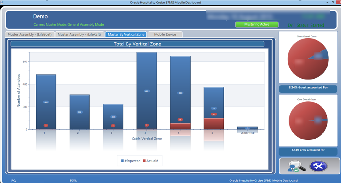
Task: Click the red marker labeled 1 in zone 3
Action: 113,126
